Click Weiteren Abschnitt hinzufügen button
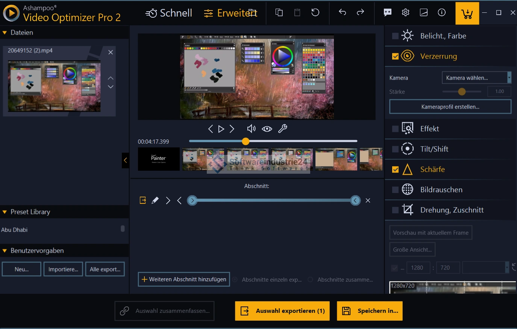The width and height of the screenshot is (517, 329). pyautogui.click(x=184, y=279)
